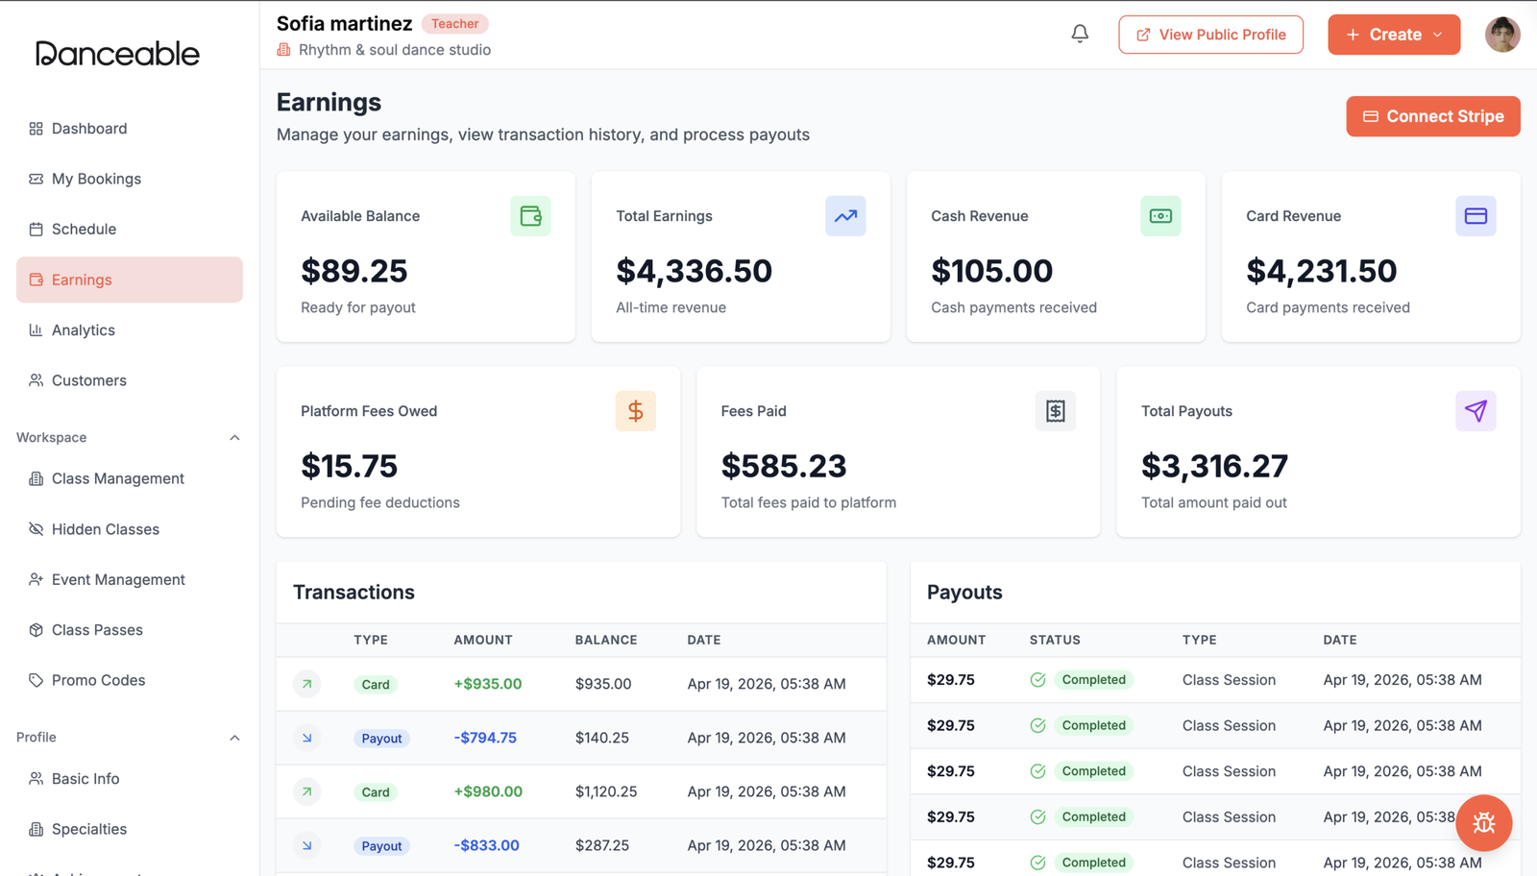Viewport: 1537px width, 876px height.
Task: Click the $287.25 balance value
Action: point(602,845)
